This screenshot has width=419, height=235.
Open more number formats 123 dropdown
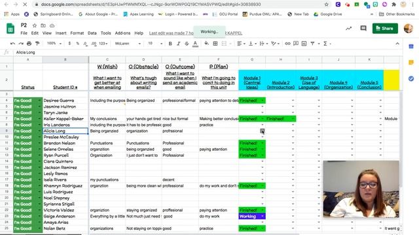(x=103, y=44)
